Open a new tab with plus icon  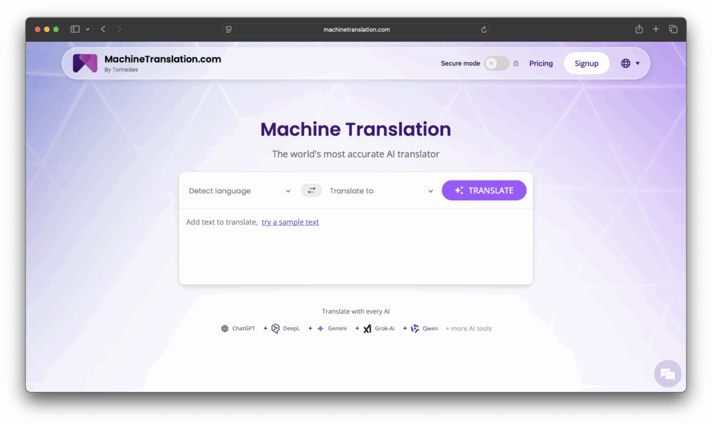click(656, 29)
